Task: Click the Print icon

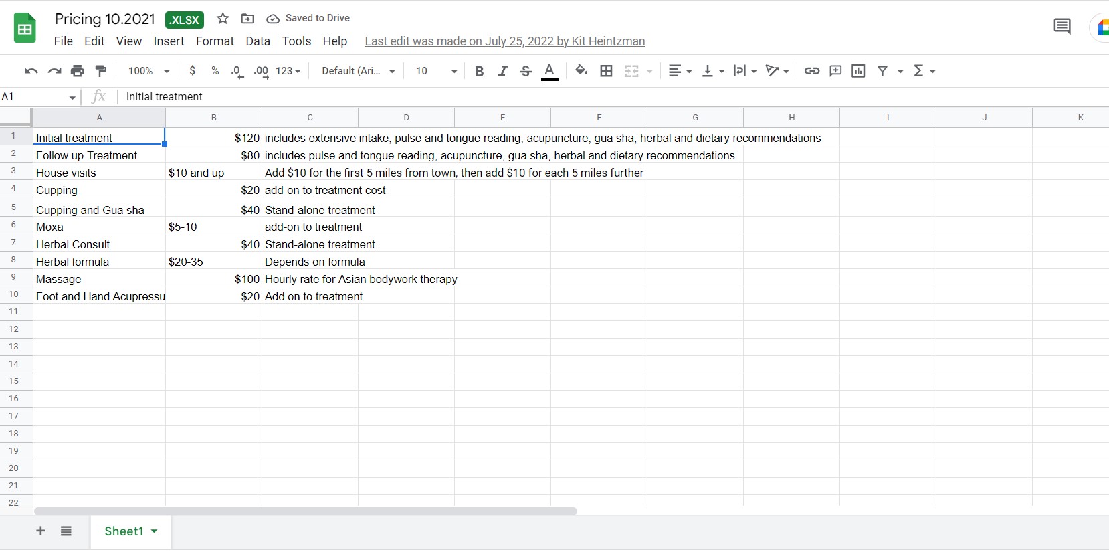Action: click(x=78, y=71)
